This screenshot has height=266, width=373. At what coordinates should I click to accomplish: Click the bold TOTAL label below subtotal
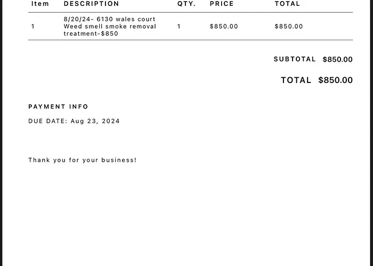(x=296, y=80)
